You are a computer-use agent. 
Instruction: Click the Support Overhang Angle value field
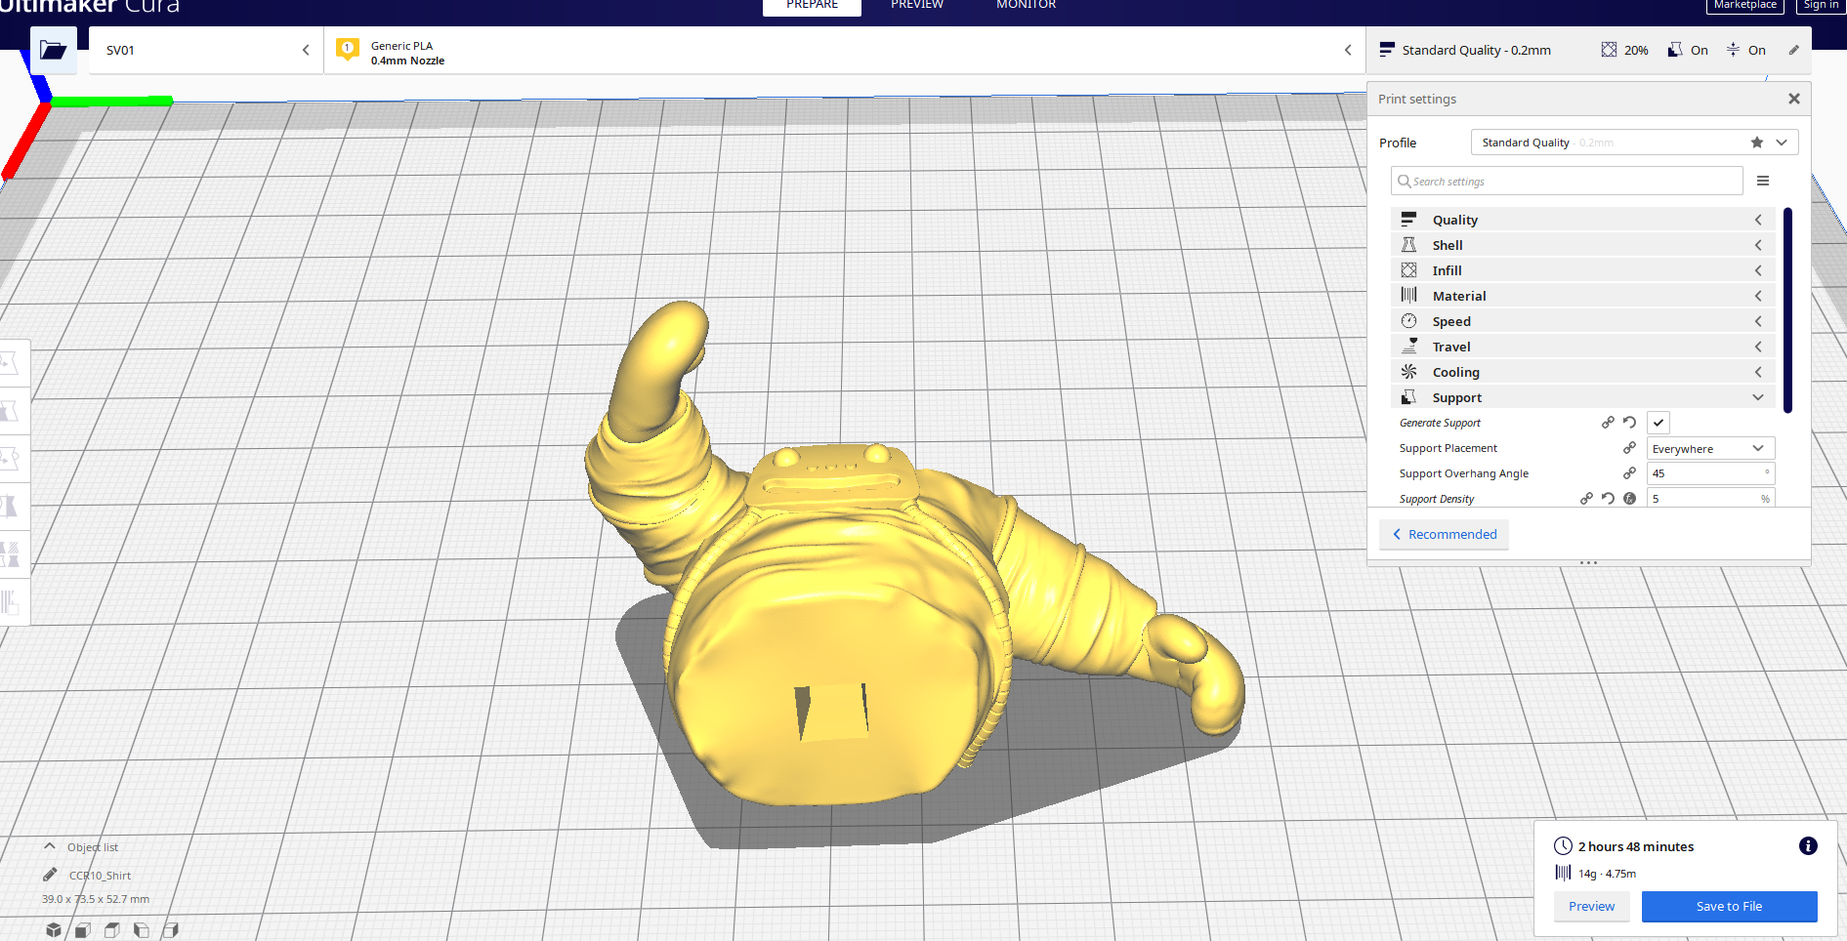coord(1710,473)
